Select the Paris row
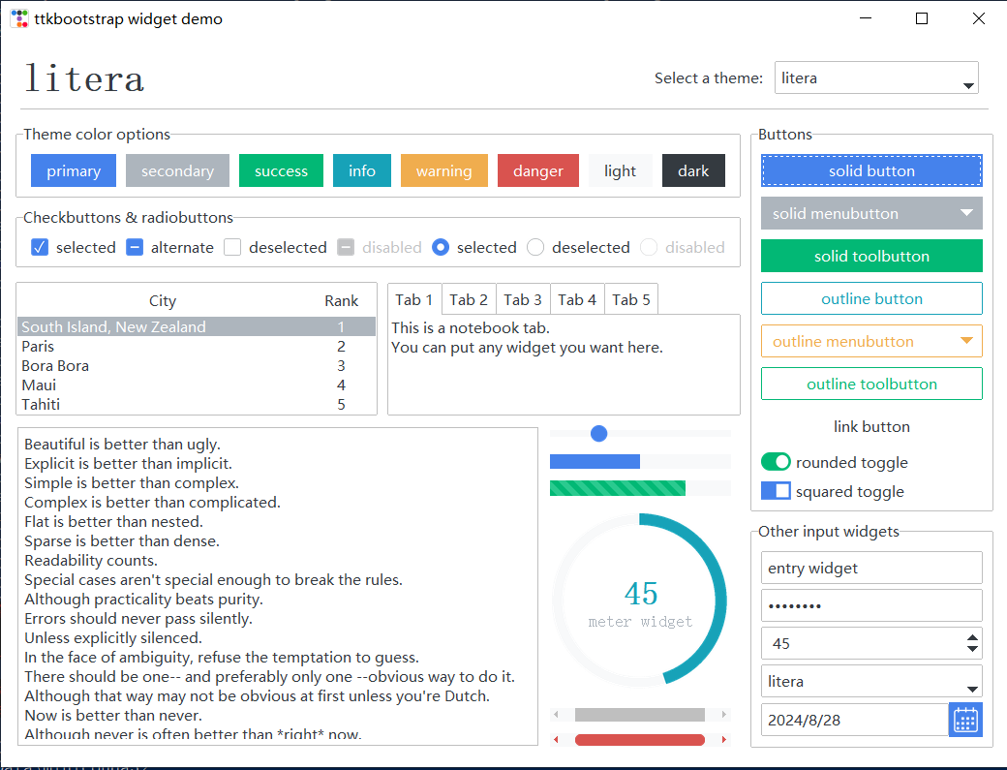 pyautogui.click(x=197, y=346)
